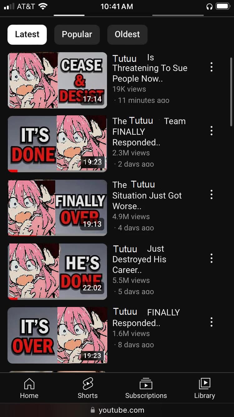The height and width of the screenshot is (417, 234).
Task: Open three-dot menu for 'Destroyed His Career' video
Action: 212,258
